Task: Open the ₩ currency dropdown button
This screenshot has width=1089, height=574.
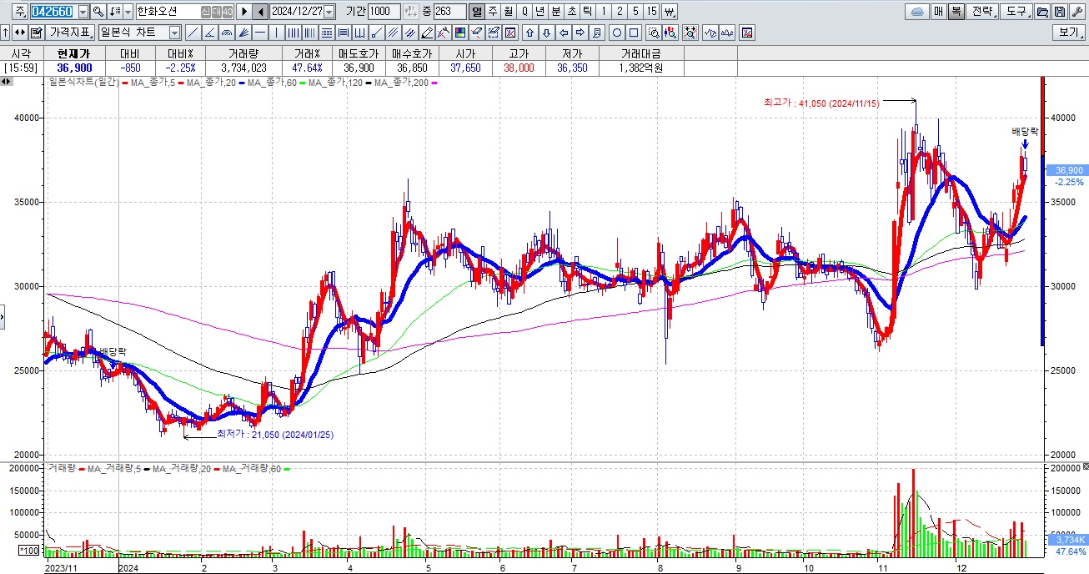Action: pyautogui.click(x=669, y=12)
